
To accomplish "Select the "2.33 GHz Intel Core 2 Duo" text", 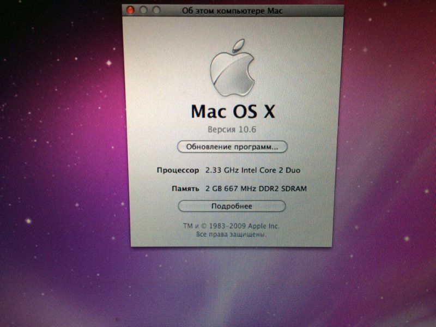I will click(252, 170).
